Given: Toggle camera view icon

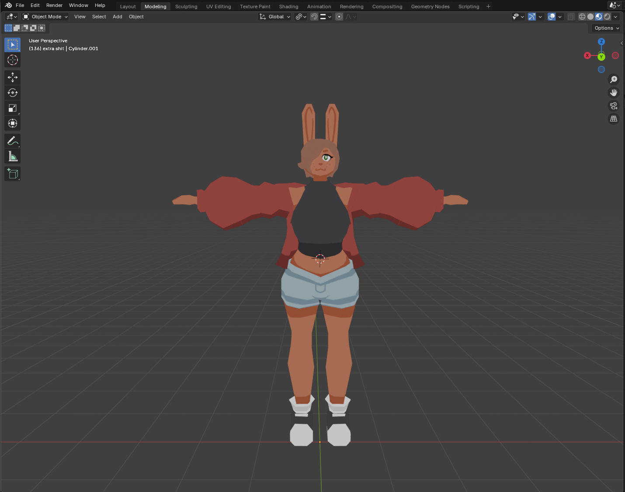Looking at the screenshot, I should coord(614,106).
